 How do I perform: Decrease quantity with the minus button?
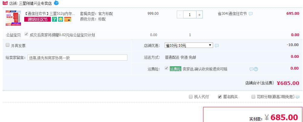pos(180,15)
